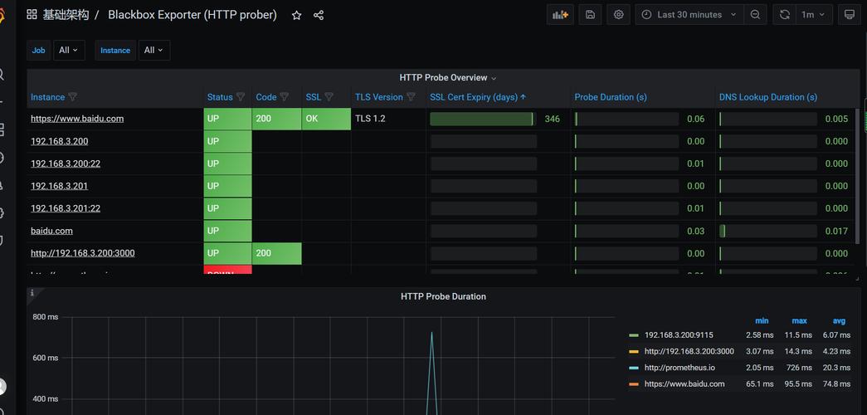Open the Instance variable dropdown
The width and height of the screenshot is (867, 415).
[154, 51]
